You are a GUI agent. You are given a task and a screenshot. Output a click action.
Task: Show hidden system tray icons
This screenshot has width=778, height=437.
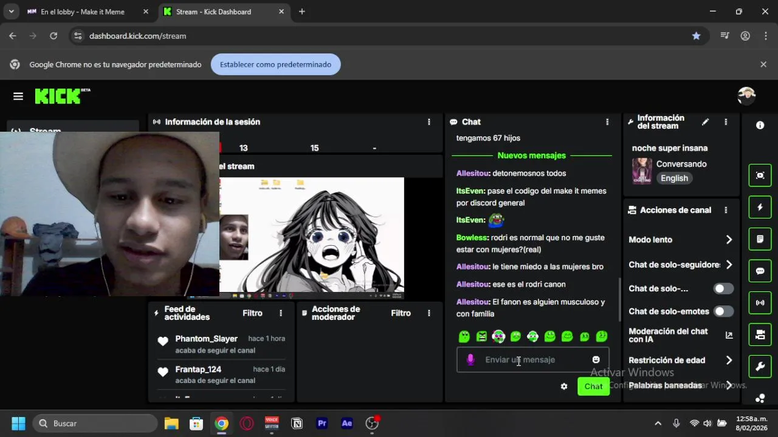[658, 423]
